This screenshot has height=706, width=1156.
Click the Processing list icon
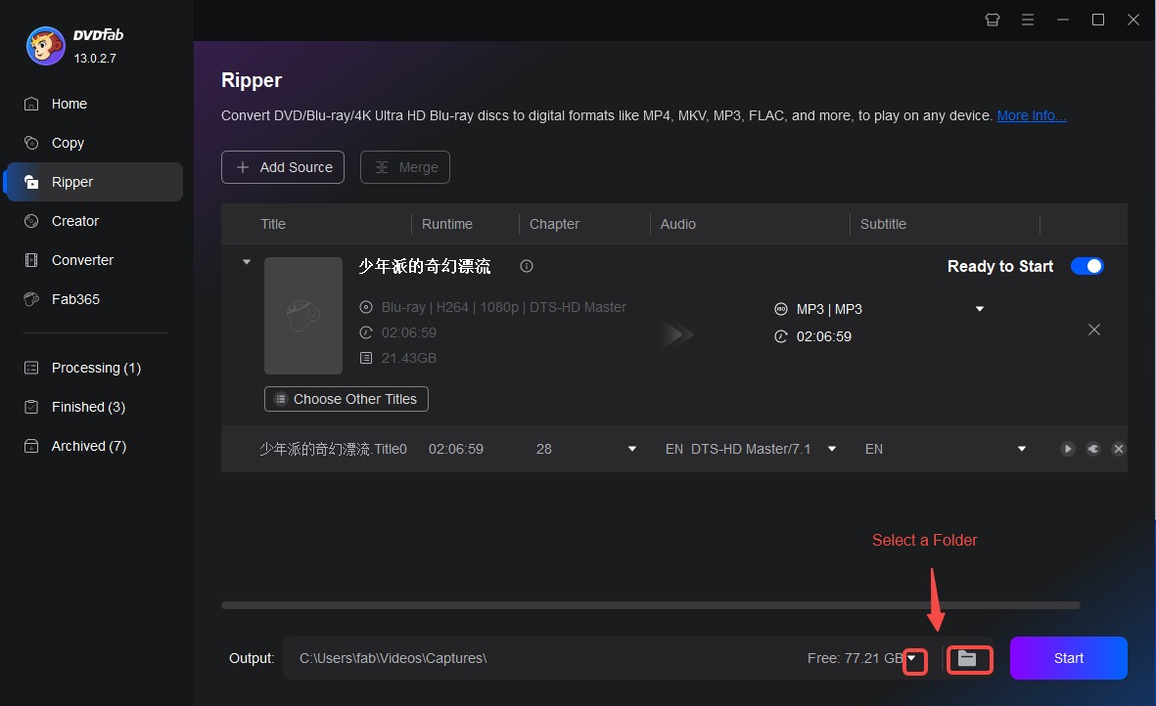31,368
